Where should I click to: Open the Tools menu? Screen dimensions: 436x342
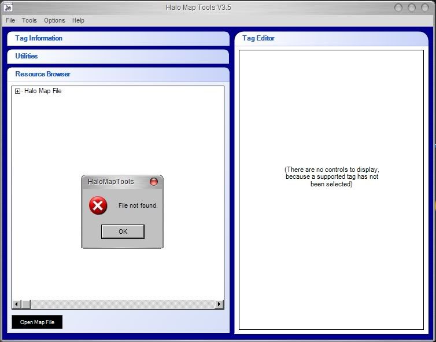pyautogui.click(x=29, y=20)
